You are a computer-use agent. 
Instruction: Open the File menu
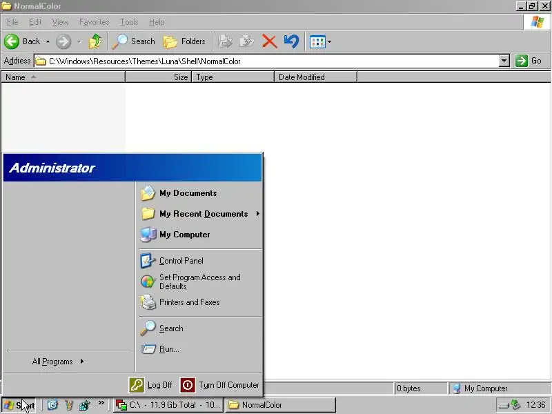click(x=12, y=22)
